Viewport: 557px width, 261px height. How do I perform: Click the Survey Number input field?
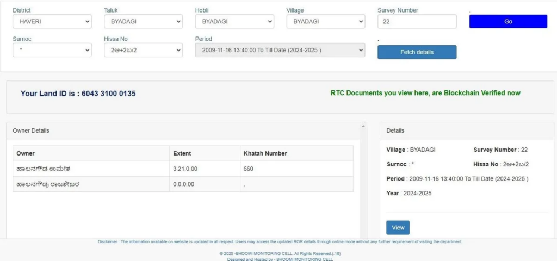tap(417, 22)
